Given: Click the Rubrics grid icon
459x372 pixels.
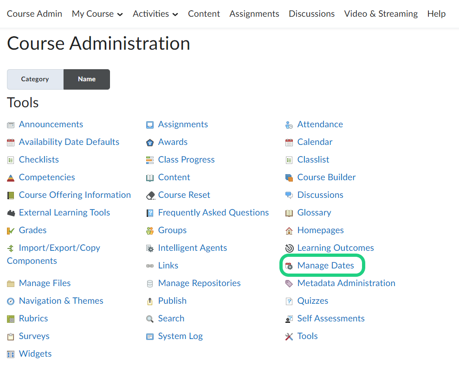Looking at the screenshot, I should click(11, 319).
